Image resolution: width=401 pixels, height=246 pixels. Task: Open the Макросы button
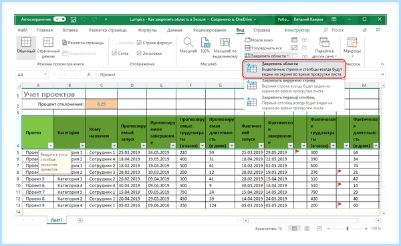pos(352,48)
